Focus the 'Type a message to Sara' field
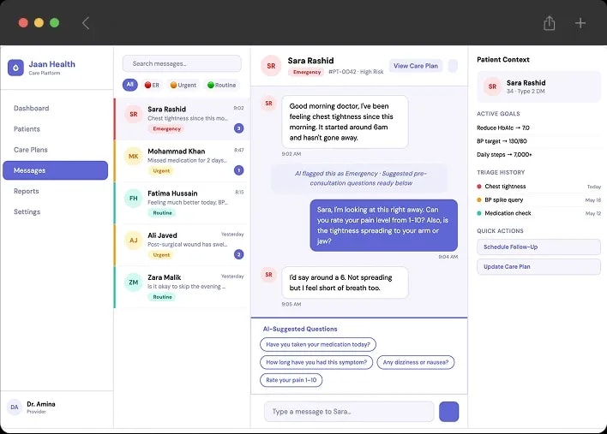 (349, 412)
